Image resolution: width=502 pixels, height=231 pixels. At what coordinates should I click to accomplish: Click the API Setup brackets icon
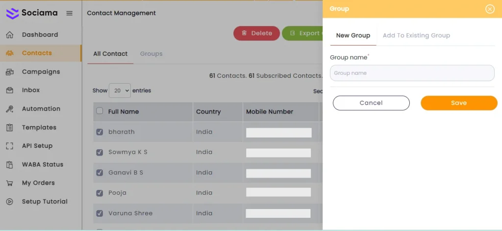[10, 146]
